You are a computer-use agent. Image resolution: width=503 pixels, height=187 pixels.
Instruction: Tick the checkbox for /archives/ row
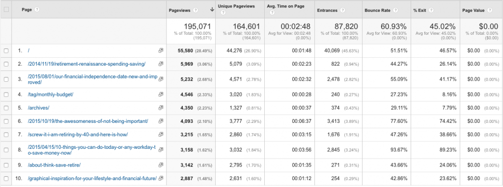6,108
